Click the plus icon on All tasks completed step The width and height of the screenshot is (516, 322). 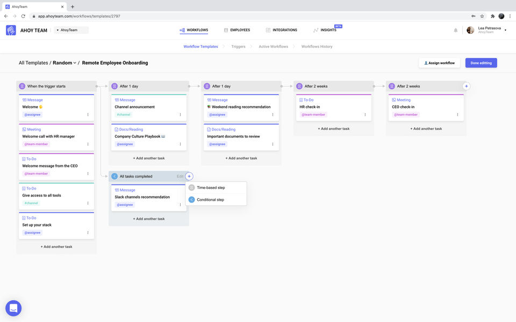[189, 177]
